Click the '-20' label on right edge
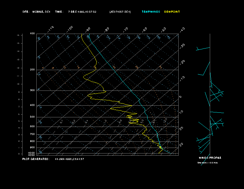The image size is (244, 189). pyautogui.click(x=182, y=62)
